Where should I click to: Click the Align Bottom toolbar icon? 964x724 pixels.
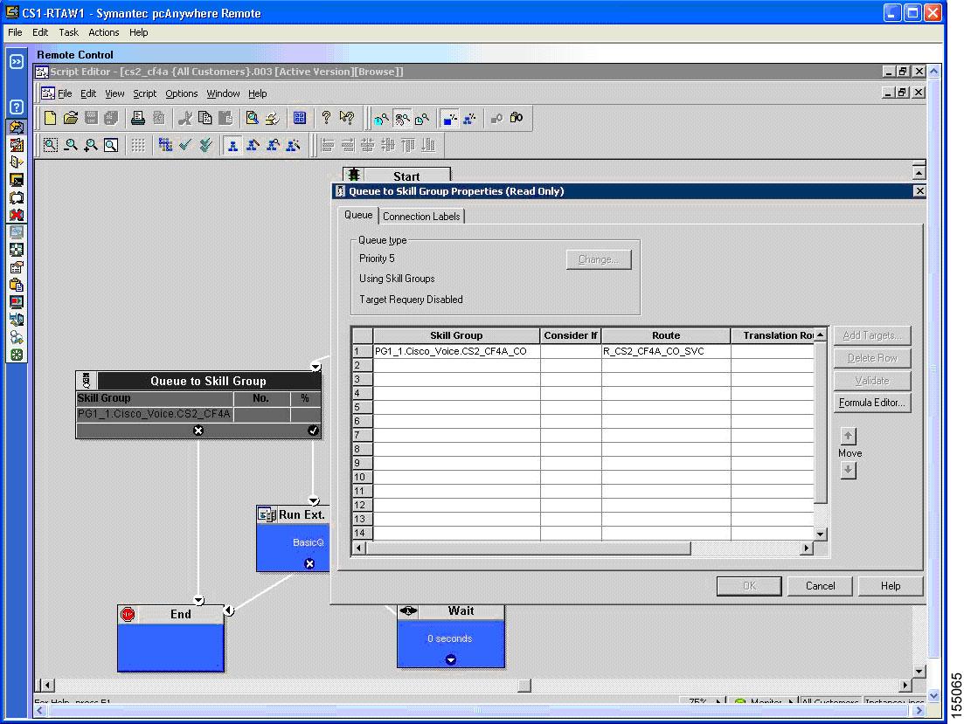pyautogui.click(x=428, y=145)
